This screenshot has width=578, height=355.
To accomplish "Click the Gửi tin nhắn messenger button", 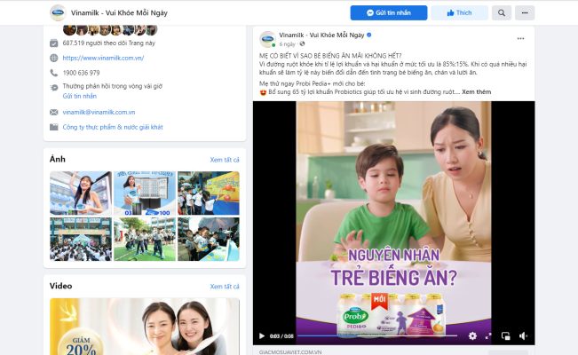I will pos(389,13).
